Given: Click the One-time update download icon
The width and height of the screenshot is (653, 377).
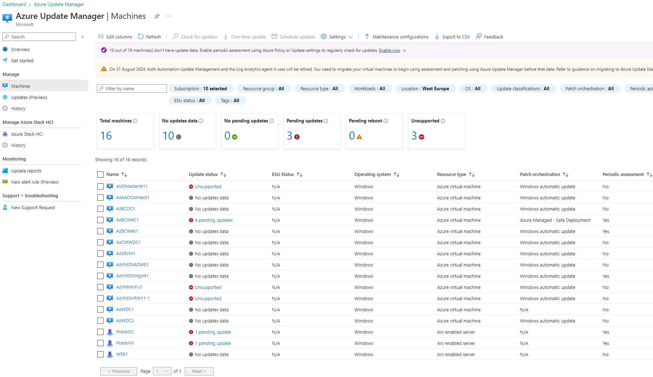Looking at the screenshot, I should pyautogui.click(x=226, y=36).
